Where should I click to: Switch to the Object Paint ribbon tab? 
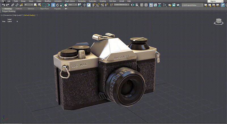(x=44, y=9)
